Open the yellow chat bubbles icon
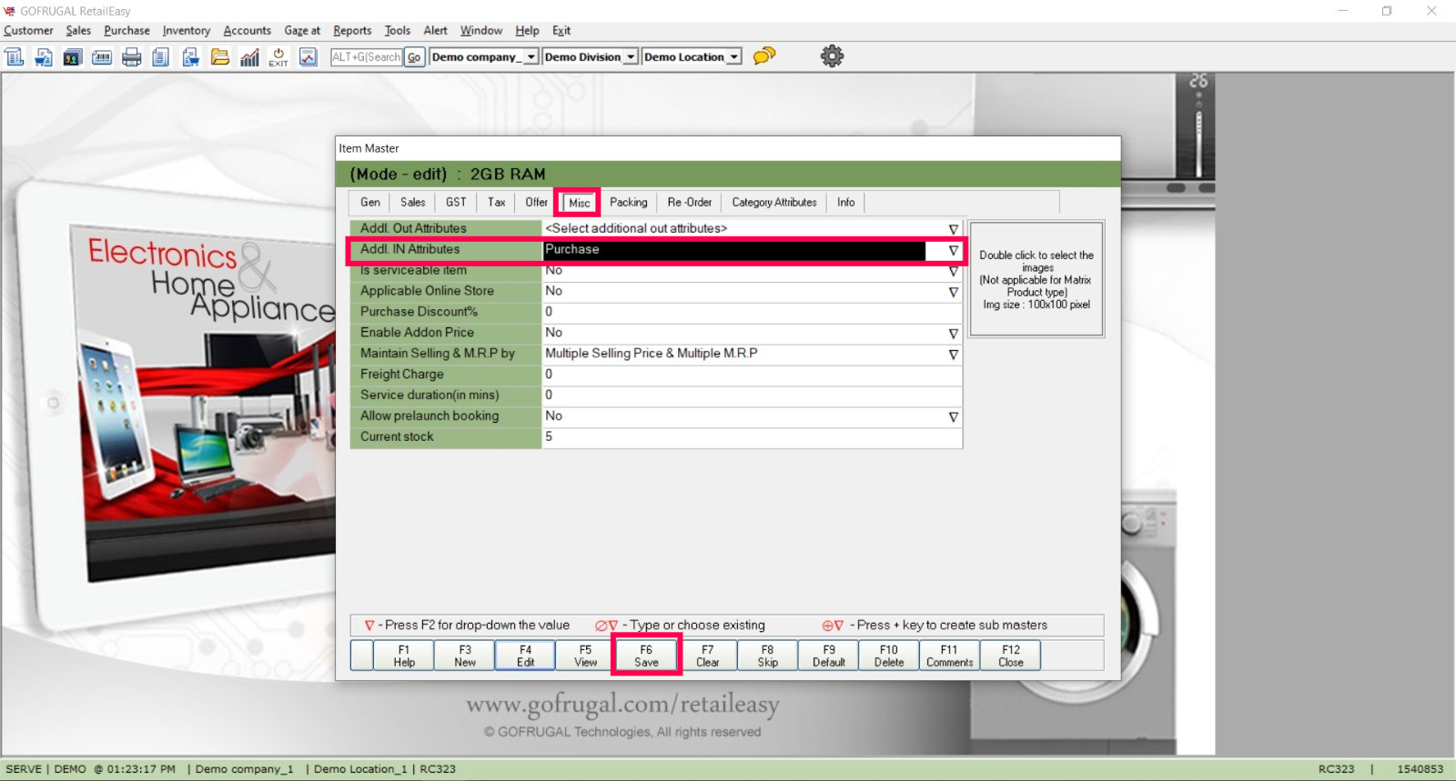This screenshot has height=781, width=1456. 764,55
